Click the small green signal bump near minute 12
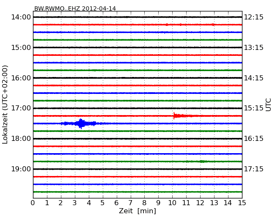 [x=202, y=161]
